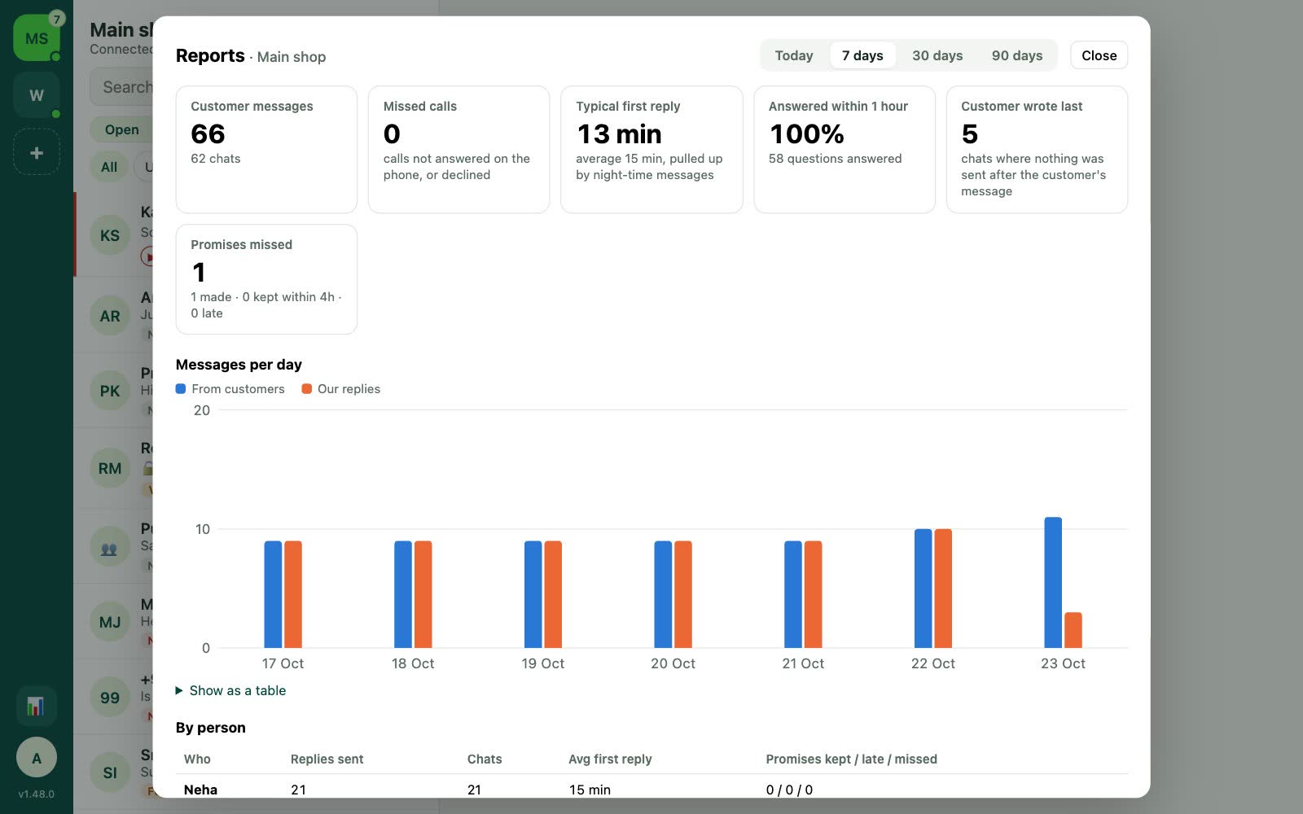The height and width of the screenshot is (814, 1303).
Task: Click the blue bar for 23 Oct
Action: point(1053,583)
